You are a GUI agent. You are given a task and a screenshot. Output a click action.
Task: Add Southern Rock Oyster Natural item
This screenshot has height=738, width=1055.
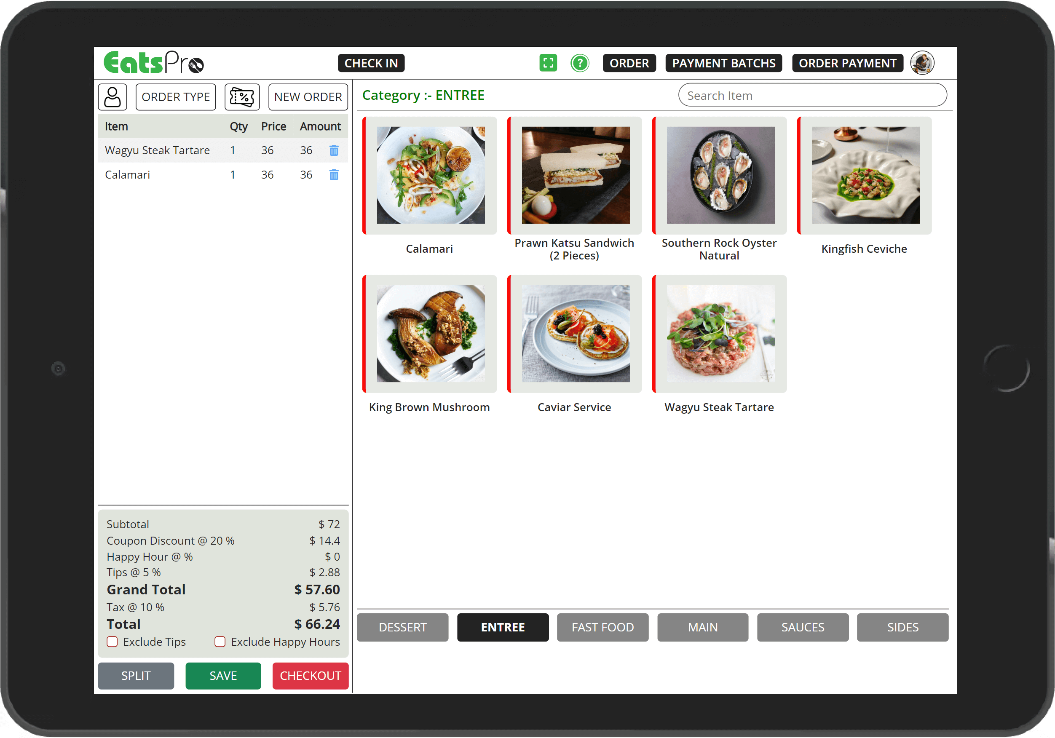720,176
